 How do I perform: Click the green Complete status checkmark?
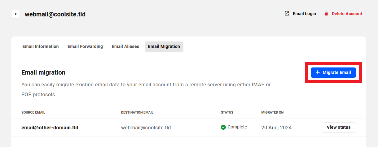tap(223, 127)
